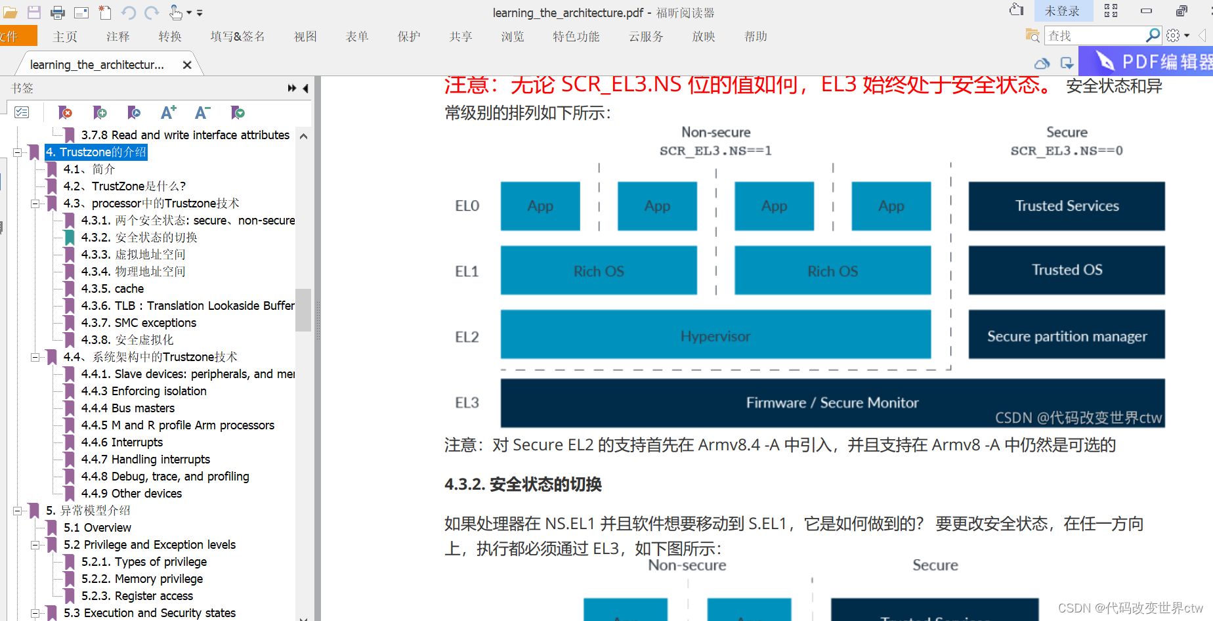
Task: Collapse the 4. Trustzone的介绍 bookmark node
Action: [18, 152]
